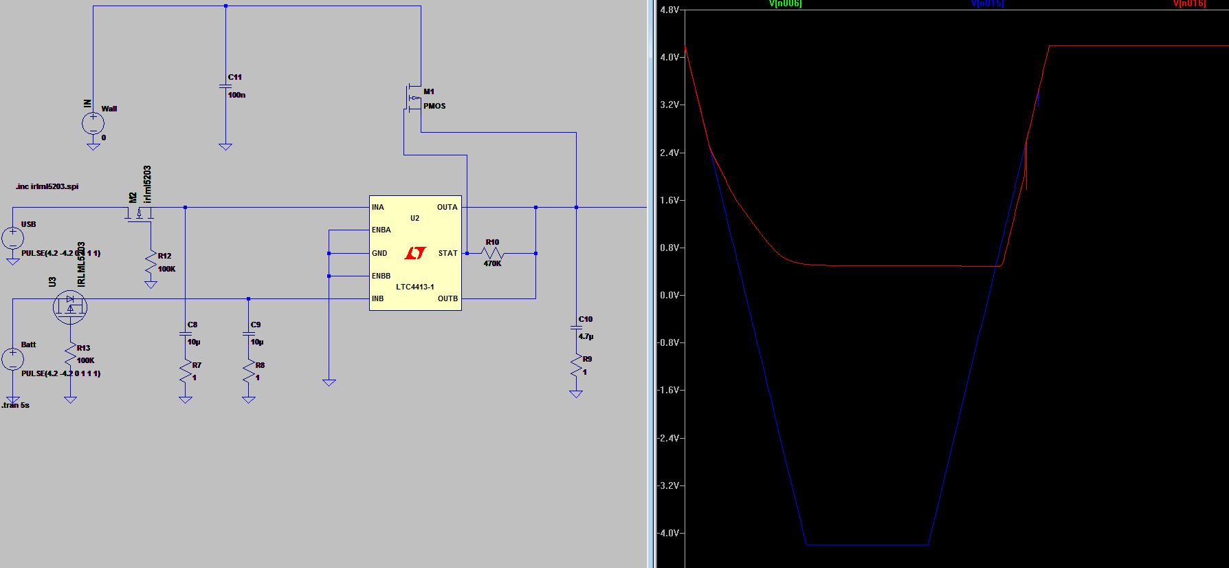Click the Linear Technology logo on U2
Screen dimensions: 1229x568
415,253
